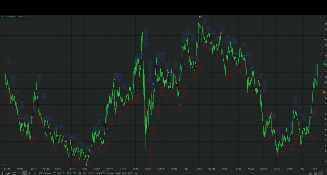Select the line drawing tool
The image size is (327, 175).
9,173
